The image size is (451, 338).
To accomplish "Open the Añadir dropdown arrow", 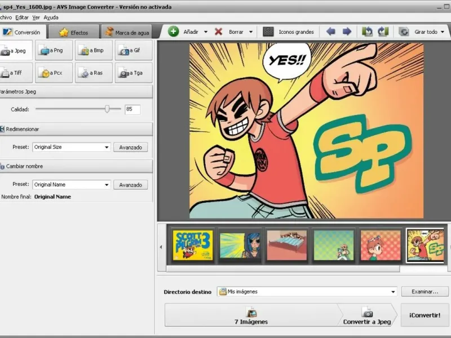I will 206,32.
